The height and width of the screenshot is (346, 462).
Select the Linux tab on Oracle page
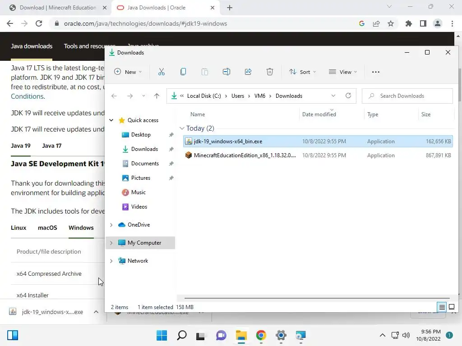pyautogui.click(x=18, y=228)
